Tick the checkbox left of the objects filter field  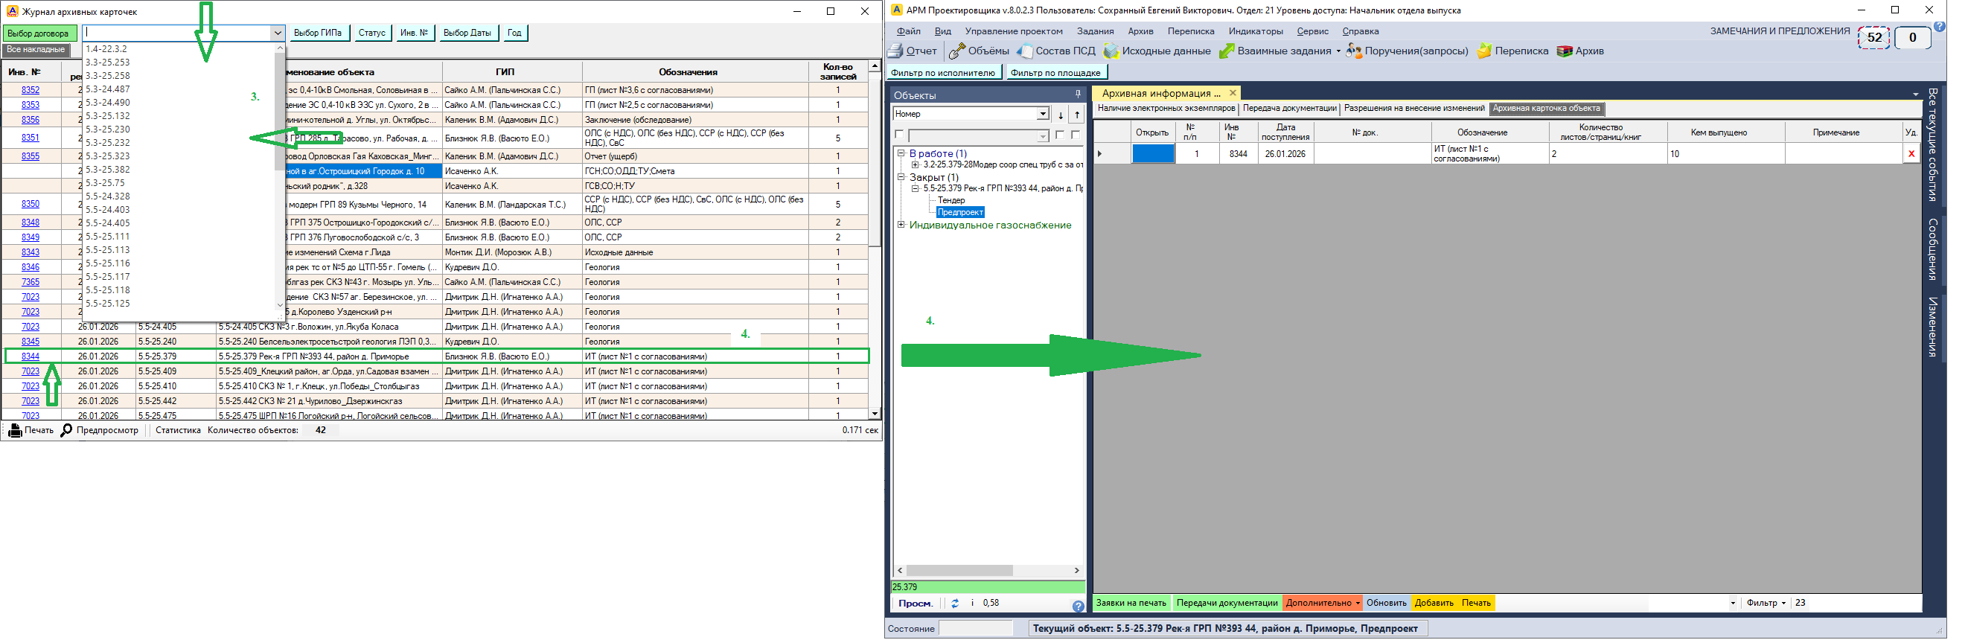tap(899, 135)
